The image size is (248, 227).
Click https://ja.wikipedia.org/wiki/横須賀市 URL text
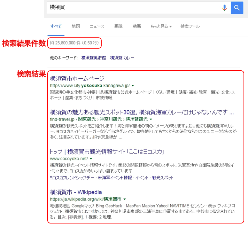click(x=86, y=199)
